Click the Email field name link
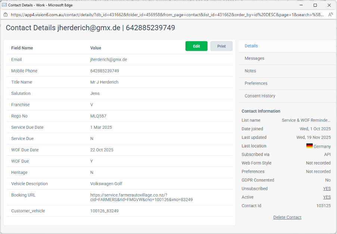The width and height of the screenshot is (337, 234). tap(16, 59)
